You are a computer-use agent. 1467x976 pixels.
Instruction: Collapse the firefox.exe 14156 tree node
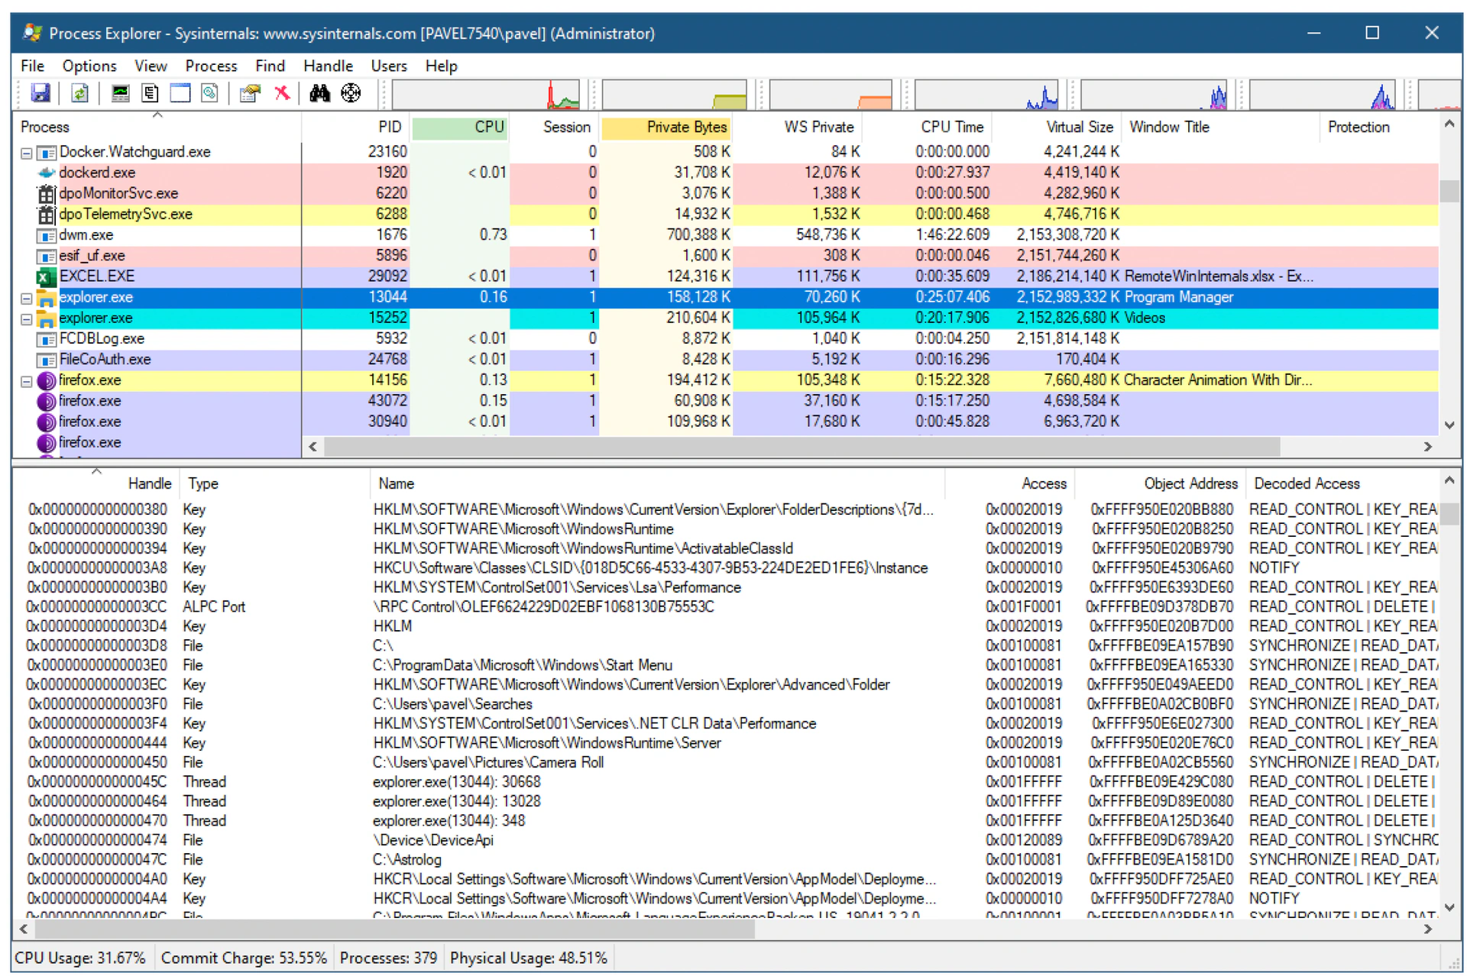click(x=26, y=381)
